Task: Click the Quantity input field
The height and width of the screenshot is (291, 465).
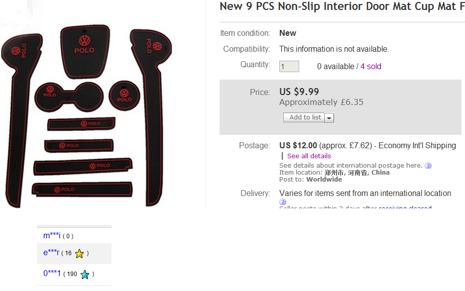Action: click(289, 67)
